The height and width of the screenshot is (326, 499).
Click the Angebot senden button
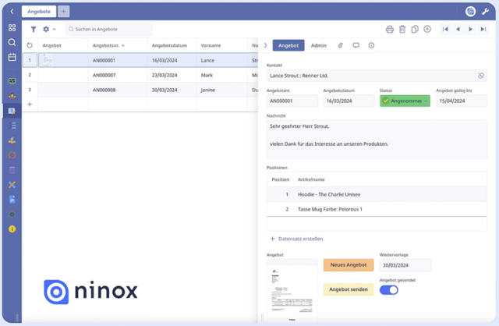[x=348, y=289]
